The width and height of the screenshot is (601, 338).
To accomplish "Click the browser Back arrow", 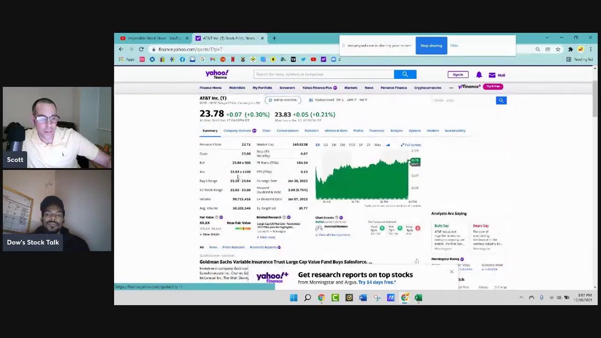I will (x=121, y=49).
